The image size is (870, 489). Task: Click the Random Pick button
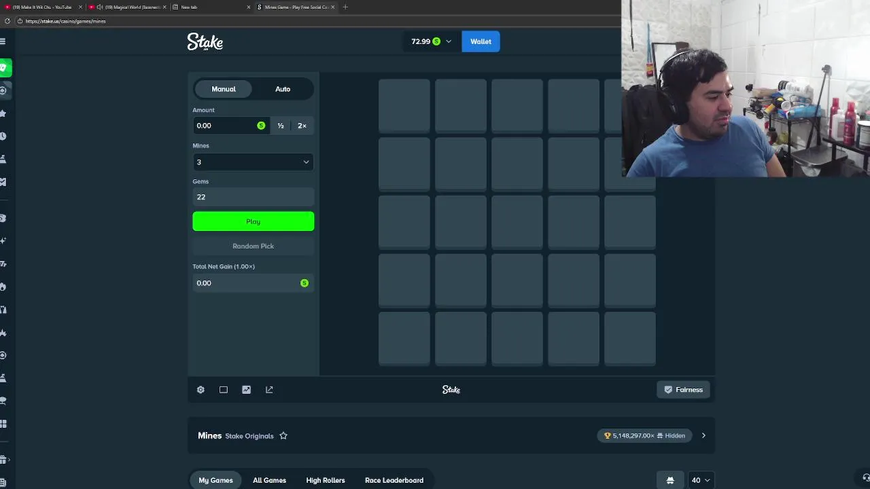click(x=253, y=246)
